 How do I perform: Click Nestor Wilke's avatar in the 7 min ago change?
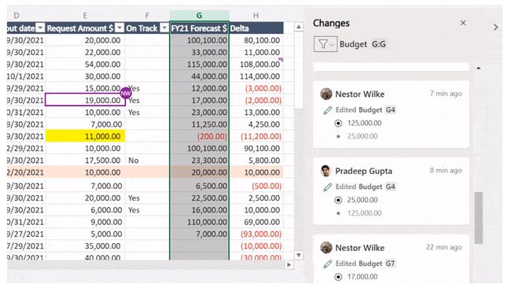pyautogui.click(x=326, y=94)
